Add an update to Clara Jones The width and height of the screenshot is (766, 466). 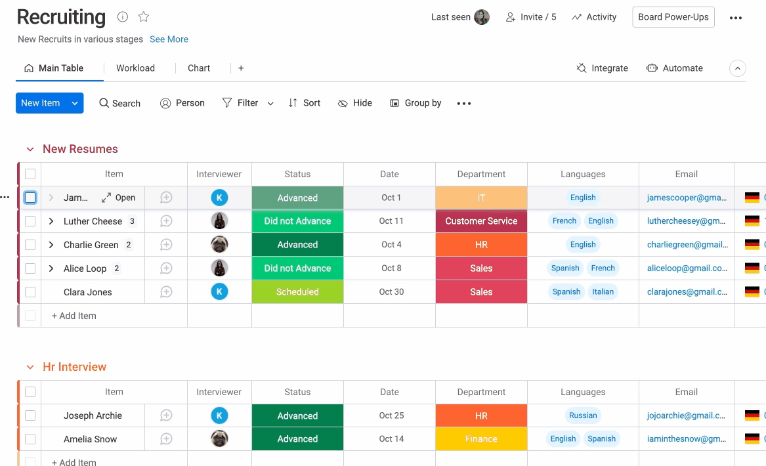tap(166, 292)
